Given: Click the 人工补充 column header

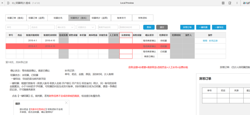Looking at the screenshot, I should pos(114,35).
